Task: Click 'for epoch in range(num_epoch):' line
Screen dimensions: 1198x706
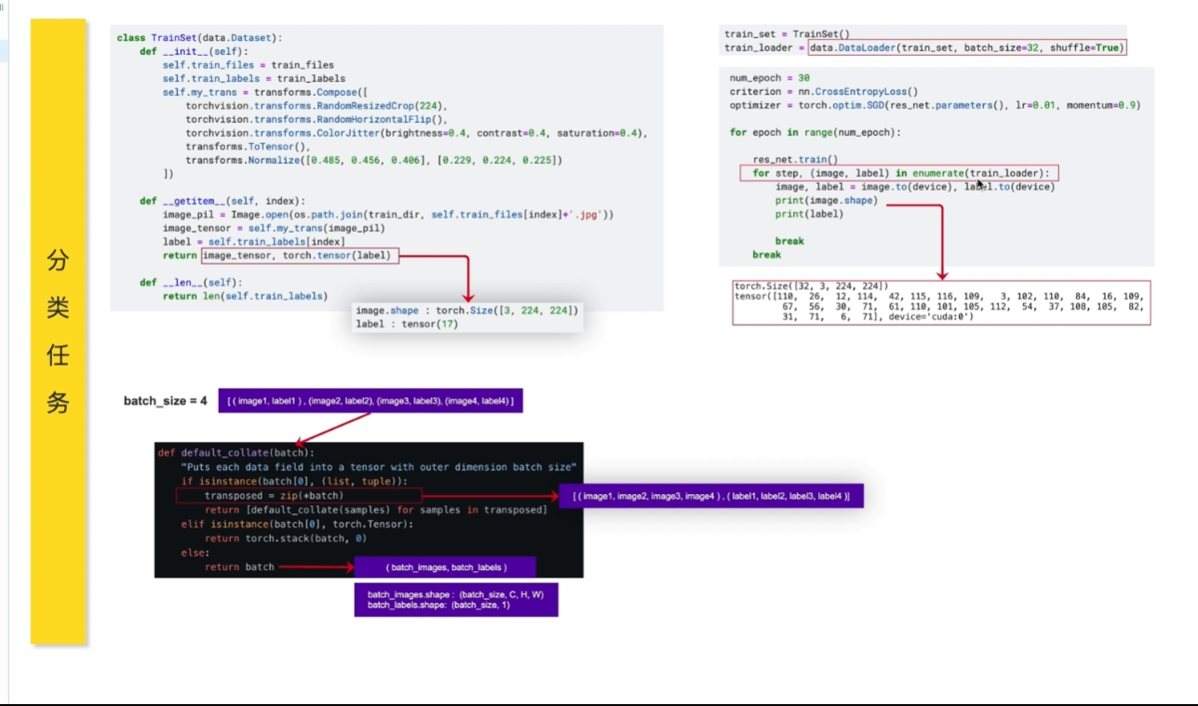Action: (816, 133)
